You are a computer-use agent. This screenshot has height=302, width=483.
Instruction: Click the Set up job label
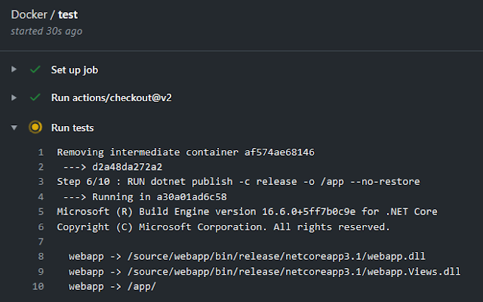[x=74, y=69]
